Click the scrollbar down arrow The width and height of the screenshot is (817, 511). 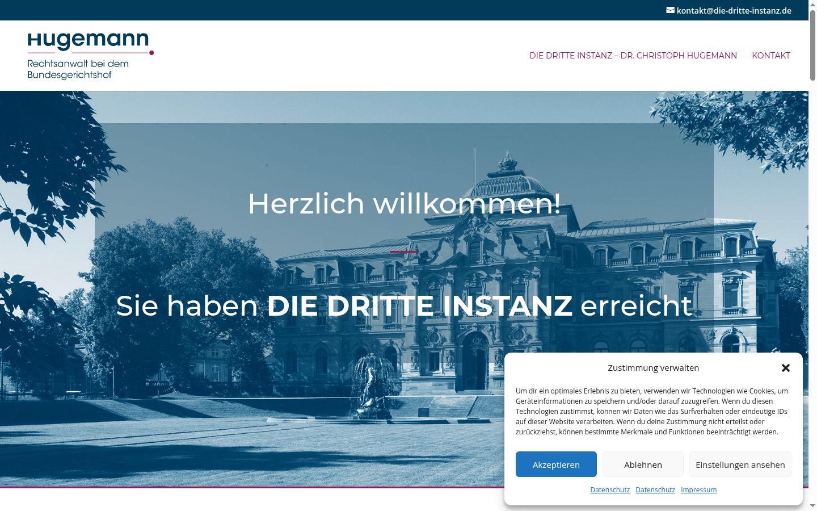click(812, 506)
